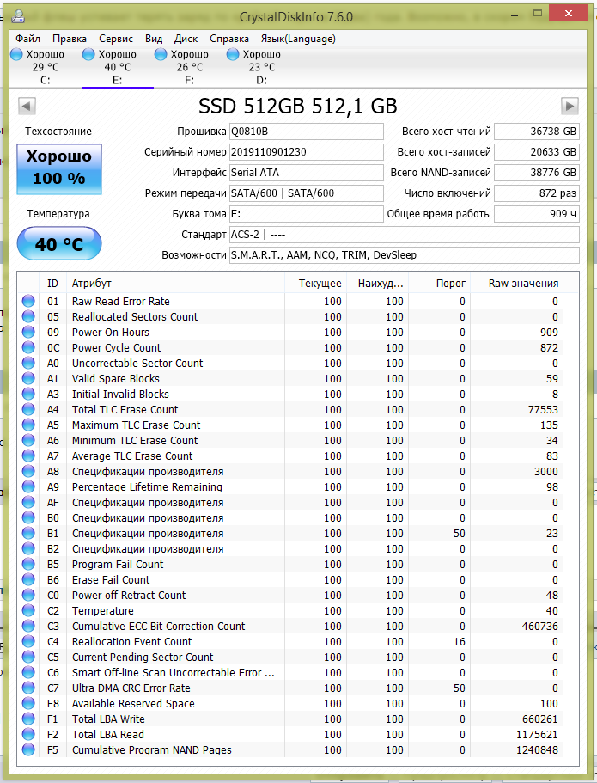Open the Файл menu
The width and height of the screenshot is (597, 783).
[27, 39]
